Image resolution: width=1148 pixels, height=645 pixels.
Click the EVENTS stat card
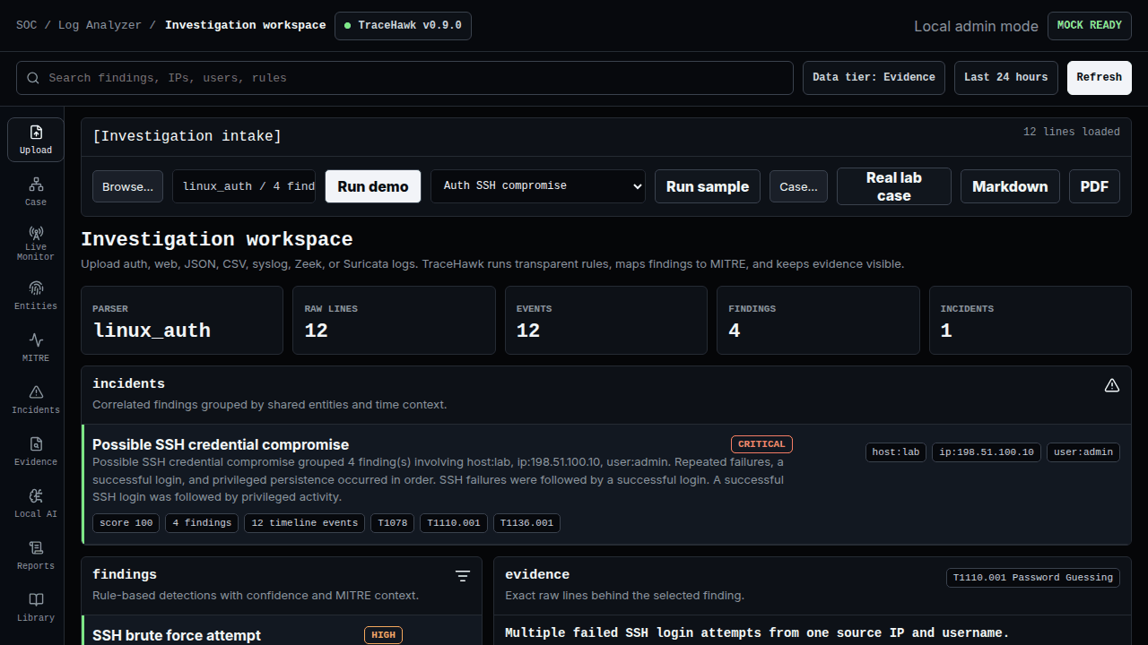[606, 321]
